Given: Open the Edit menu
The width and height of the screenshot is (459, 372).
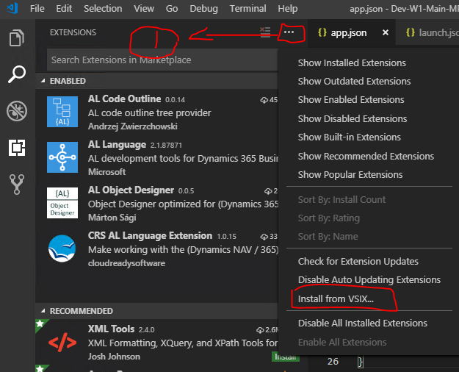Looking at the screenshot, I should (x=64, y=9).
